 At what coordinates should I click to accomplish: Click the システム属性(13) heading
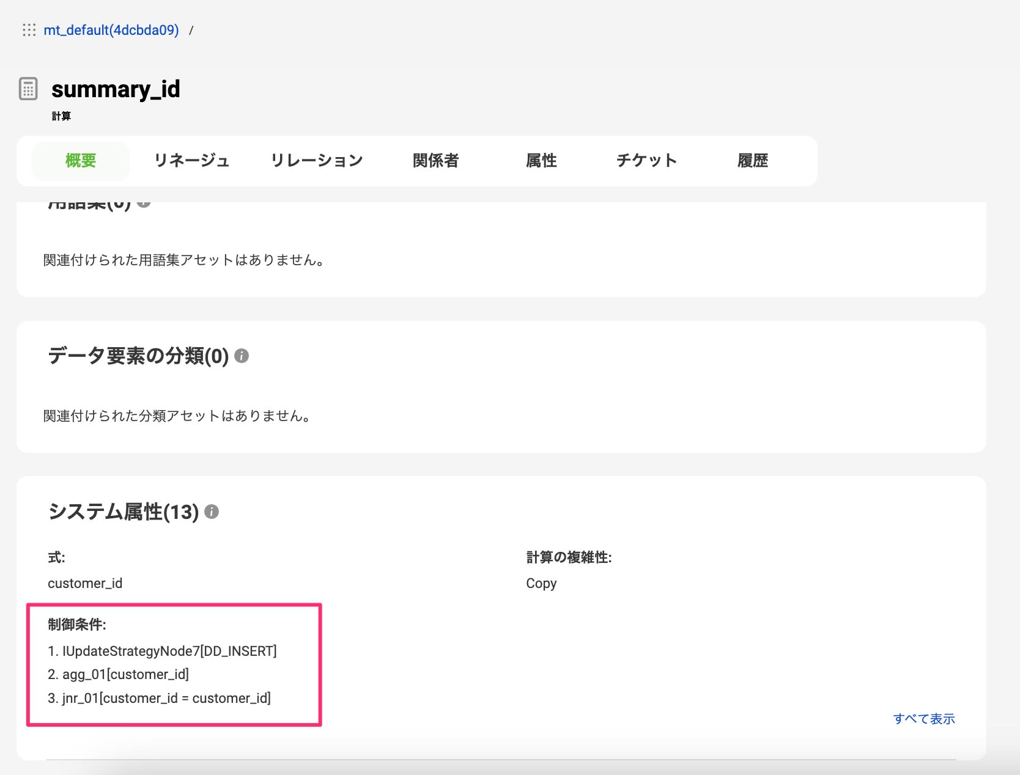coord(124,512)
